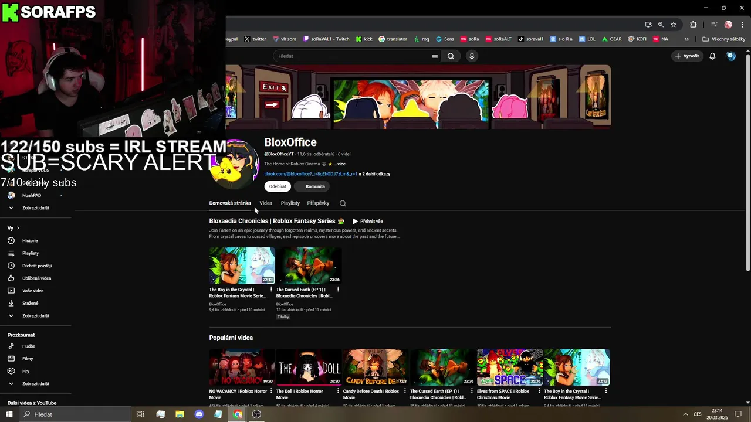Open the twitter bookmark
Screen dimensions: 751x422
pos(255,39)
